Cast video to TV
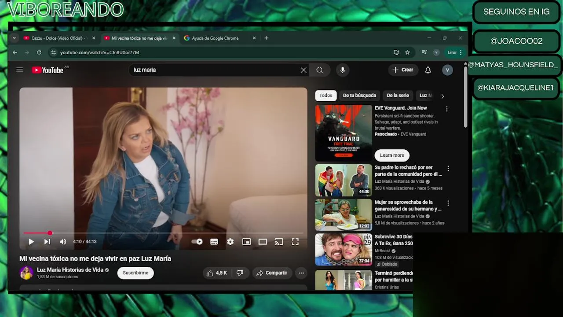 click(279, 242)
